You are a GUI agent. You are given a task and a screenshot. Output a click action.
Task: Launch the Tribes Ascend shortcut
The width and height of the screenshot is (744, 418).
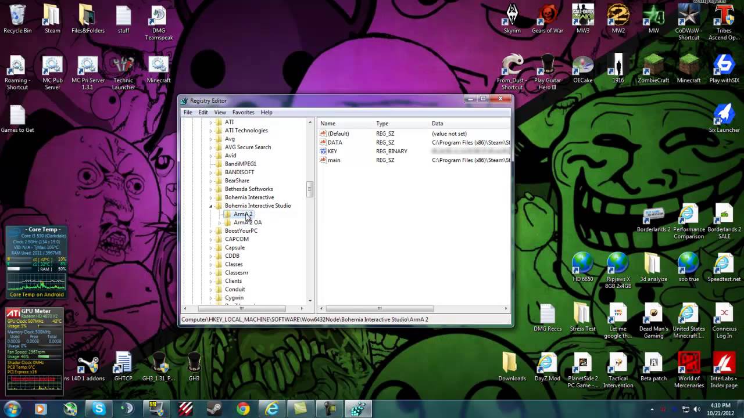pyautogui.click(x=724, y=23)
